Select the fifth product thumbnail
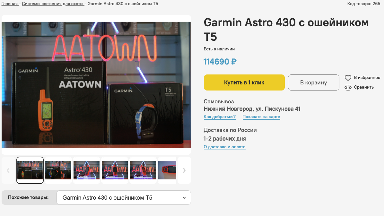This screenshot has height=216, width=384. point(143,170)
